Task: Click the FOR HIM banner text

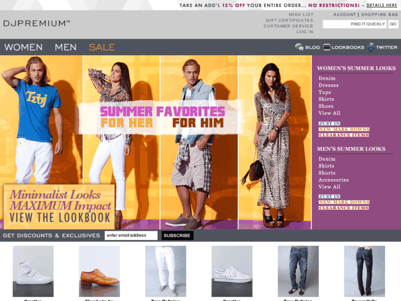Action: pos(198,123)
